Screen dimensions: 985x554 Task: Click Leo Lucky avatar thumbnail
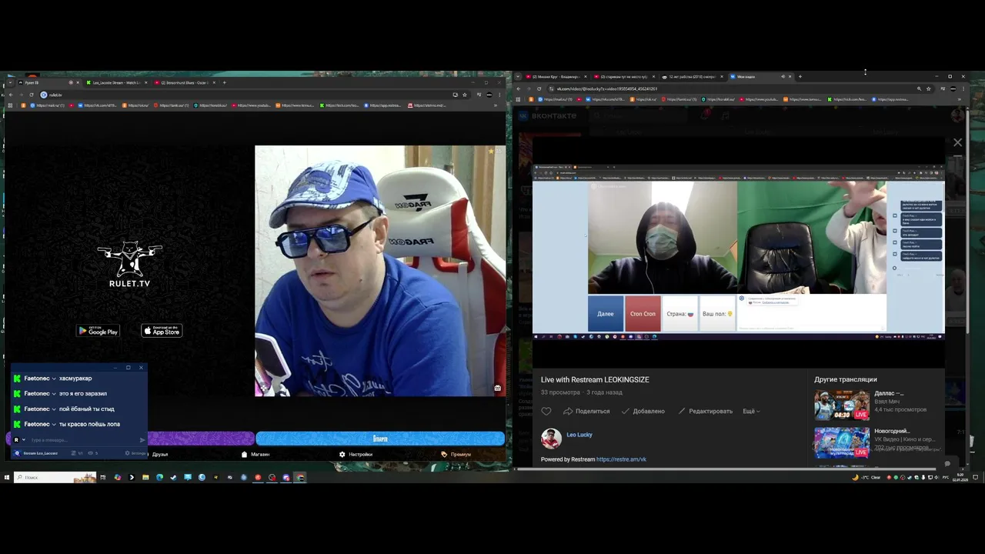tap(551, 439)
